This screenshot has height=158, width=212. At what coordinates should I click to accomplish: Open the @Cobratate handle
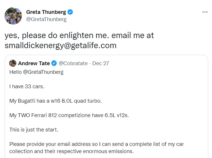tap(73, 63)
